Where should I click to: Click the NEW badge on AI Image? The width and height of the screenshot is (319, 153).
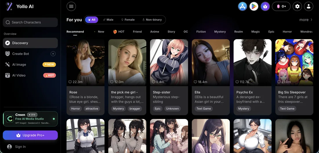(49, 64)
